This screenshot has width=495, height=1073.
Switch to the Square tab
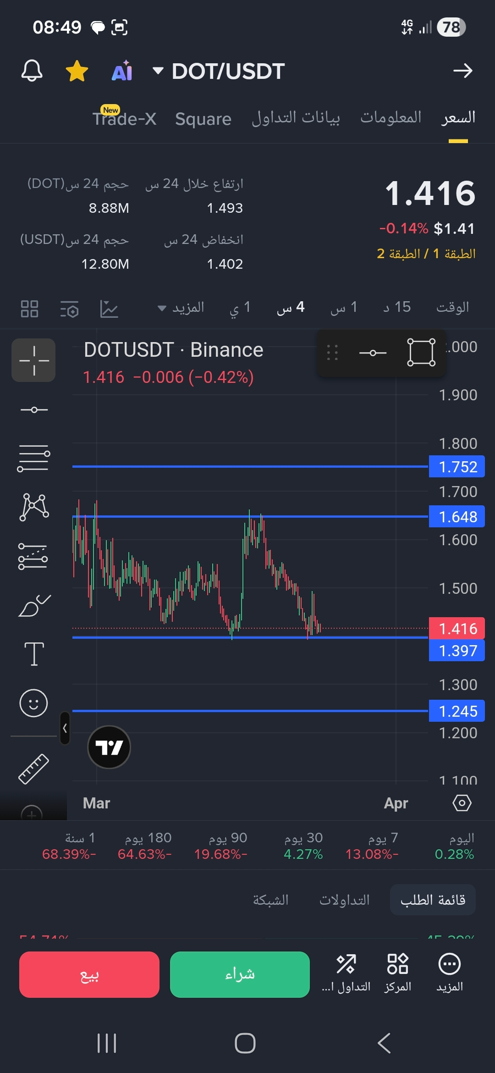click(x=203, y=119)
